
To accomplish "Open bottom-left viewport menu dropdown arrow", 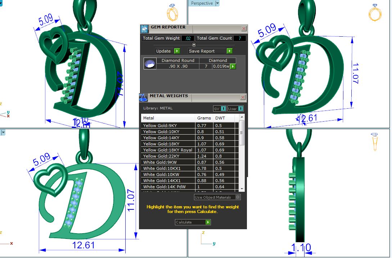I will point(3,132).
